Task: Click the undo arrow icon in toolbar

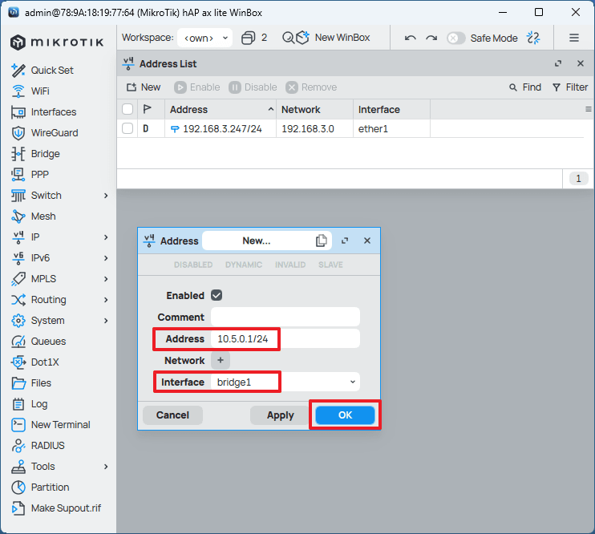Action: click(411, 38)
